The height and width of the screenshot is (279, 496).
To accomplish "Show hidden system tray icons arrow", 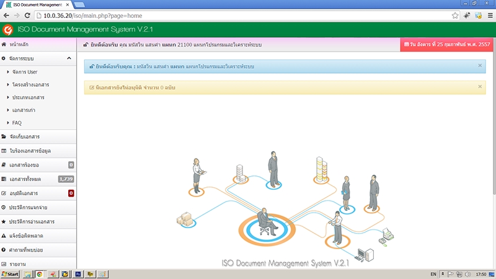I will tap(443, 274).
